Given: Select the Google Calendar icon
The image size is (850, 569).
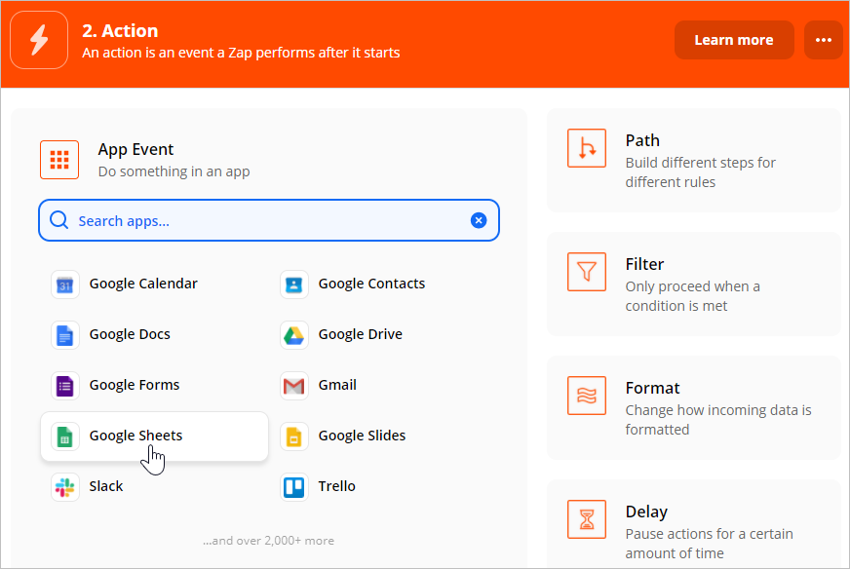Looking at the screenshot, I should coord(65,284).
